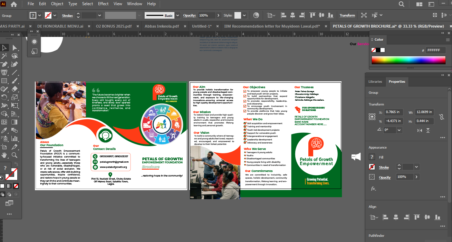The image size is (452, 242).
Task: Click fx effects button in Appearance
Action: click(373, 189)
